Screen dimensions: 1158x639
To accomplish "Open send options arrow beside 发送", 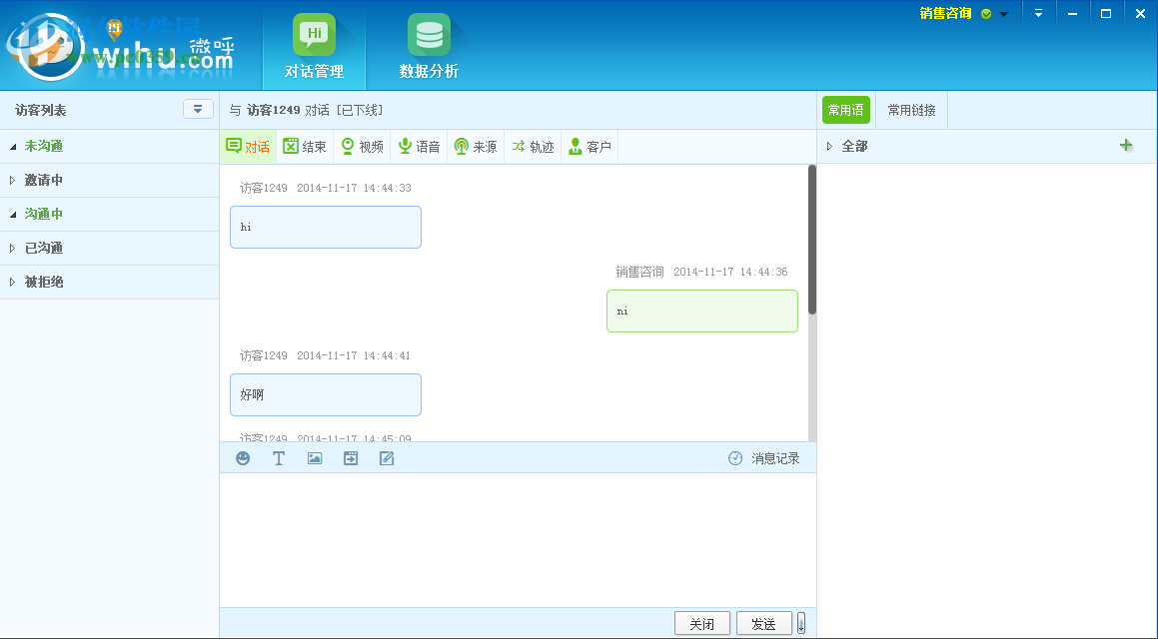I will pos(801,623).
